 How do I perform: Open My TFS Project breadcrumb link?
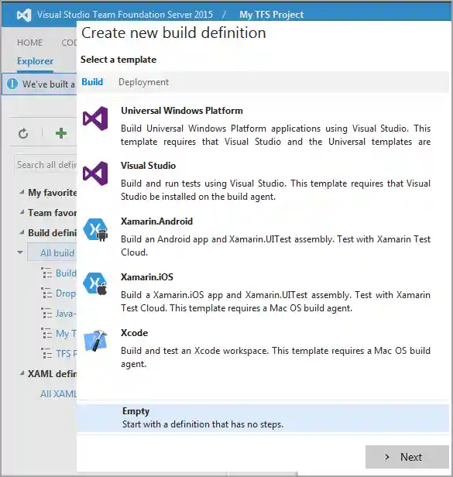pos(271,15)
